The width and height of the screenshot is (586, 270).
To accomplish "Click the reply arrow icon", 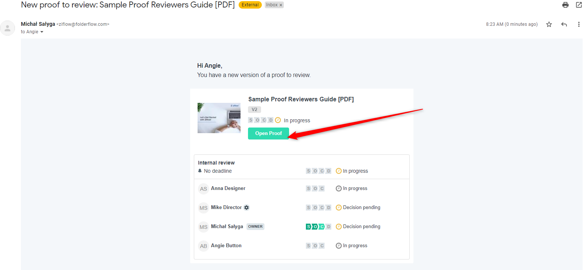I will [x=564, y=24].
